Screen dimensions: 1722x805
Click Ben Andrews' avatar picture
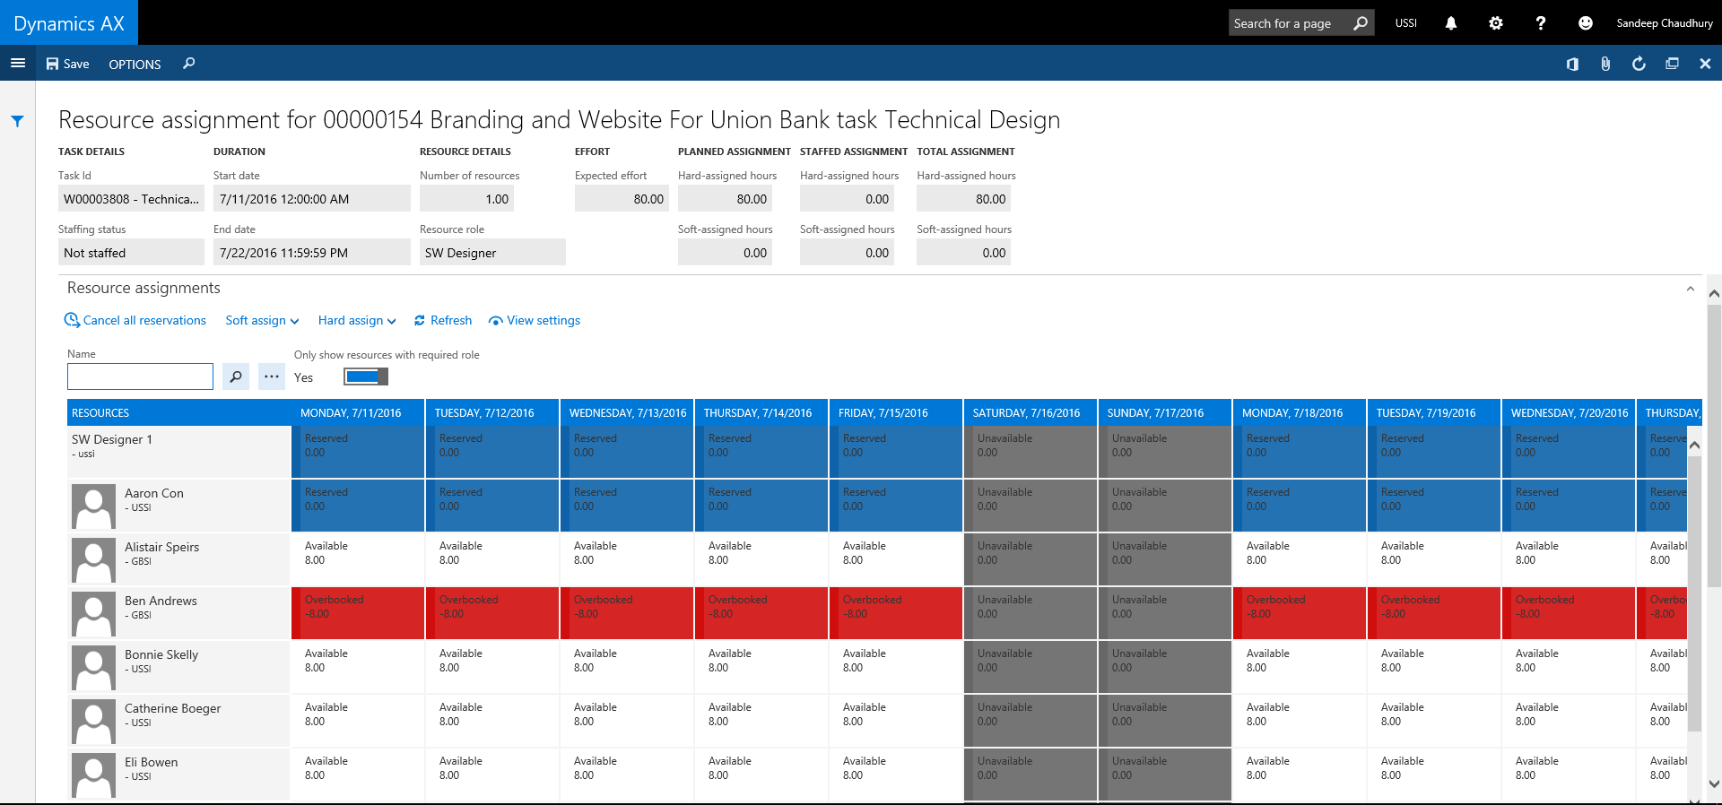[93, 613]
